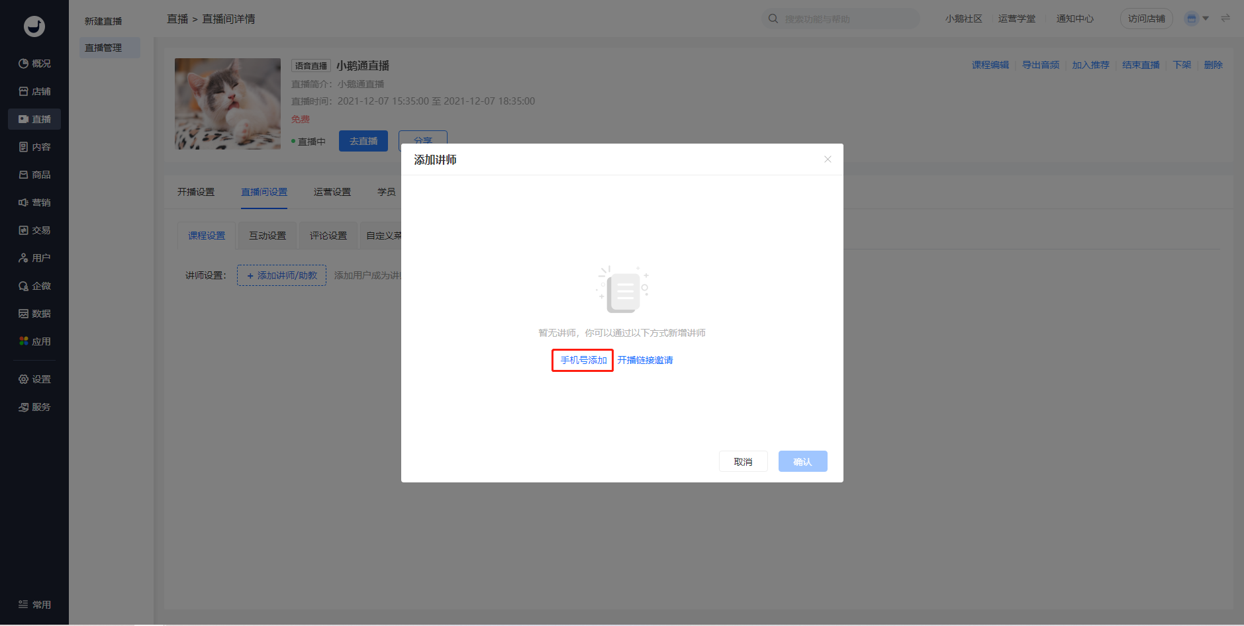1244x626 pixels.
Task: Click the search 功能与帮助 input field
Action: (x=841, y=19)
